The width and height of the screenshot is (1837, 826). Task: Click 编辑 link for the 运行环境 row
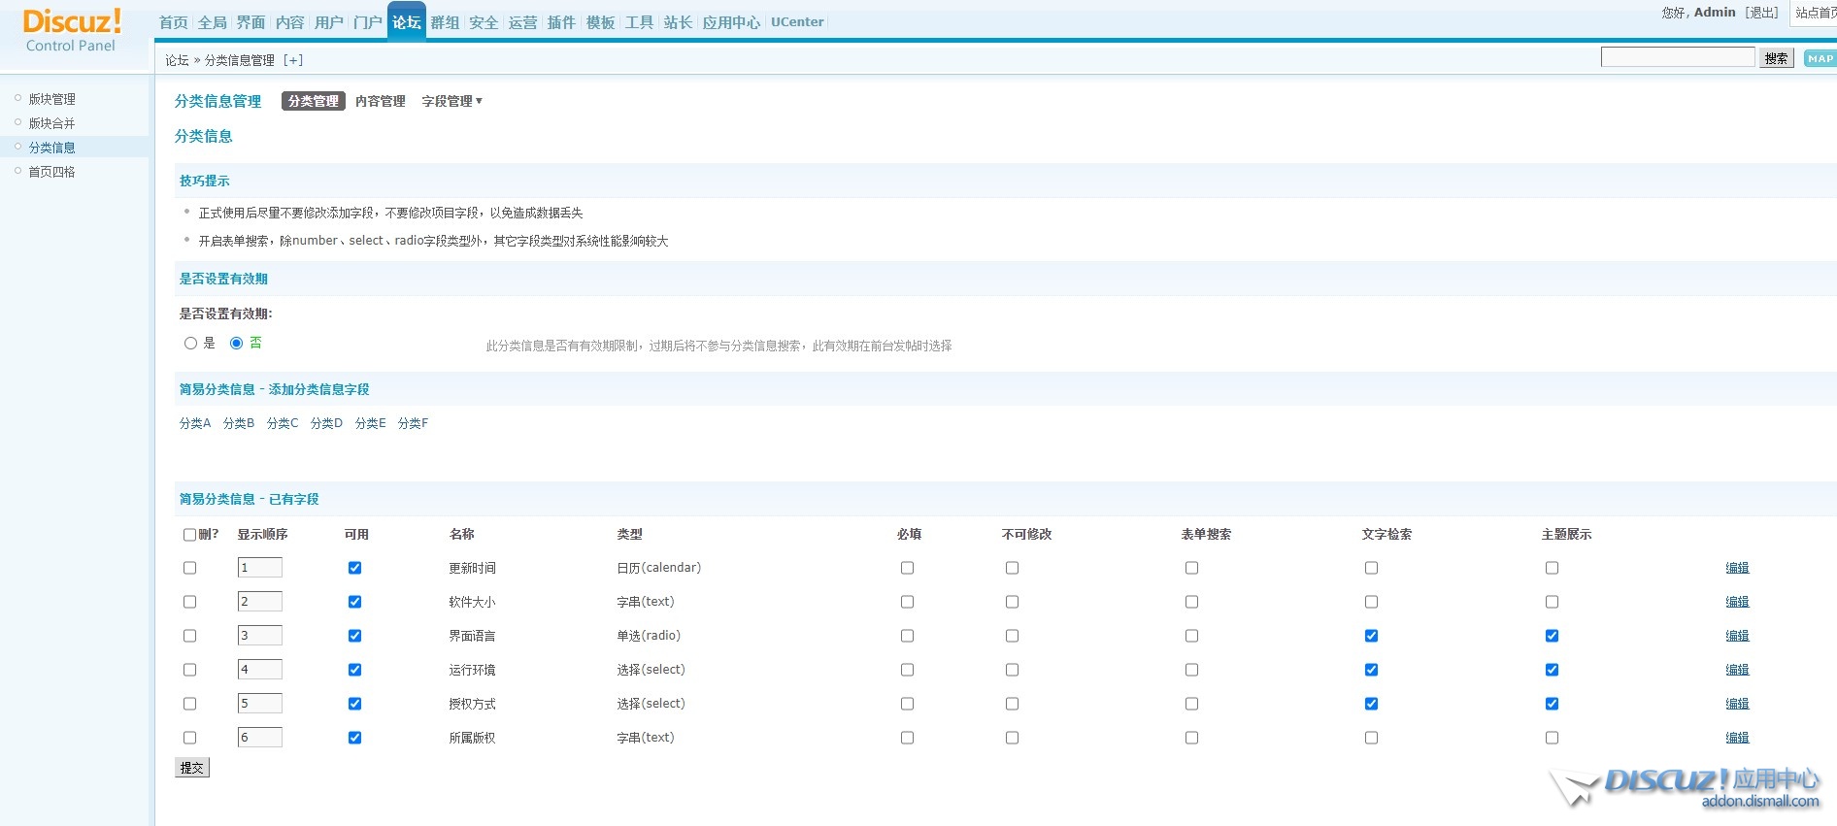pos(1737,670)
